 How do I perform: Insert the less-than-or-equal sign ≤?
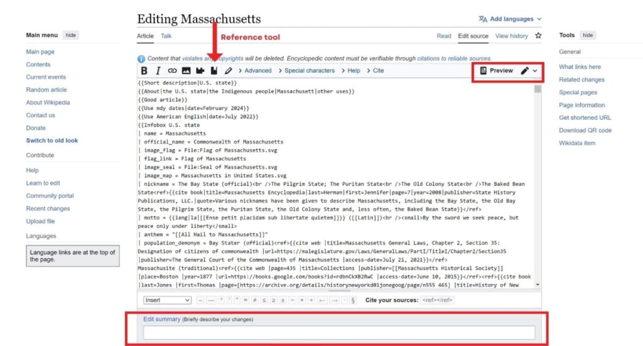pyautogui.click(x=264, y=300)
